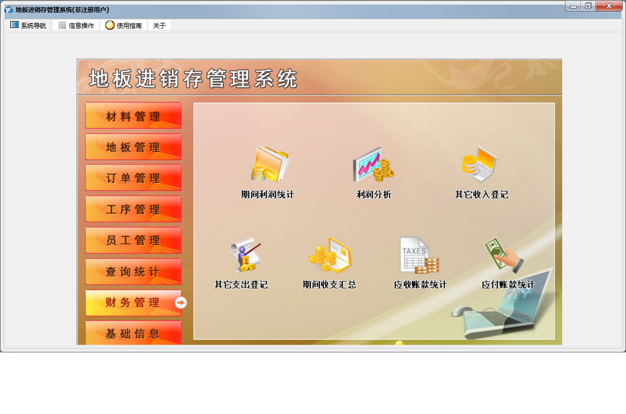Viewport: 626px width, 414px height.
Task: Click the arrow icon beside 财务管理
Action: pos(181,303)
